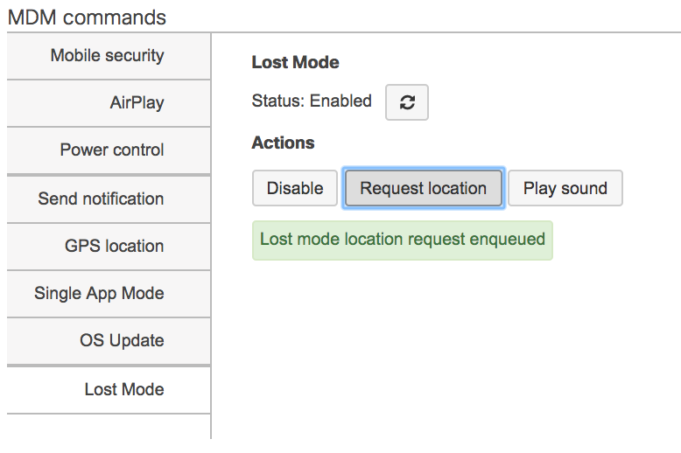The width and height of the screenshot is (681, 453).
Task: Click the Play sound button
Action: [565, 188]
